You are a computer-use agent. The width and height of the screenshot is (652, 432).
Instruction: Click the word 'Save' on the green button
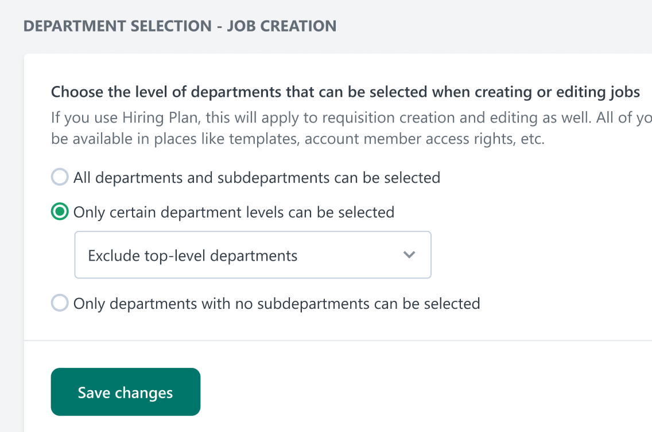click(x=94, y=392)
